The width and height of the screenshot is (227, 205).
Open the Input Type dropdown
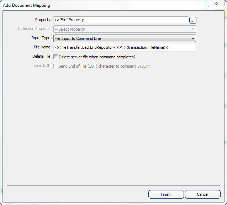pyautogui.click(x=125, y=38)
